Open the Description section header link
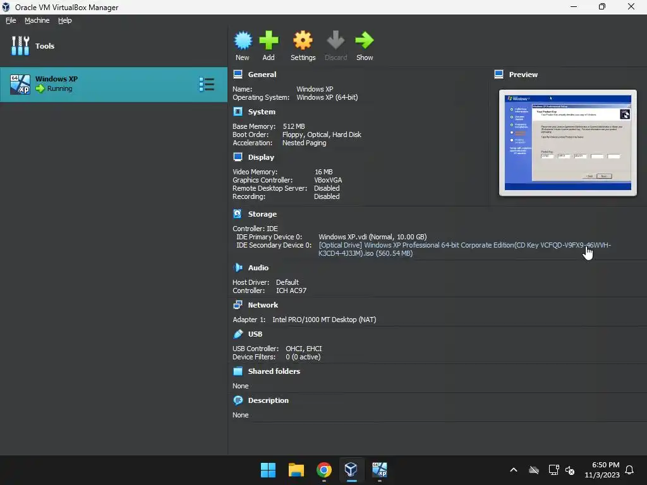The height and width of the screenshot is (485, 647). coord(268,400)
